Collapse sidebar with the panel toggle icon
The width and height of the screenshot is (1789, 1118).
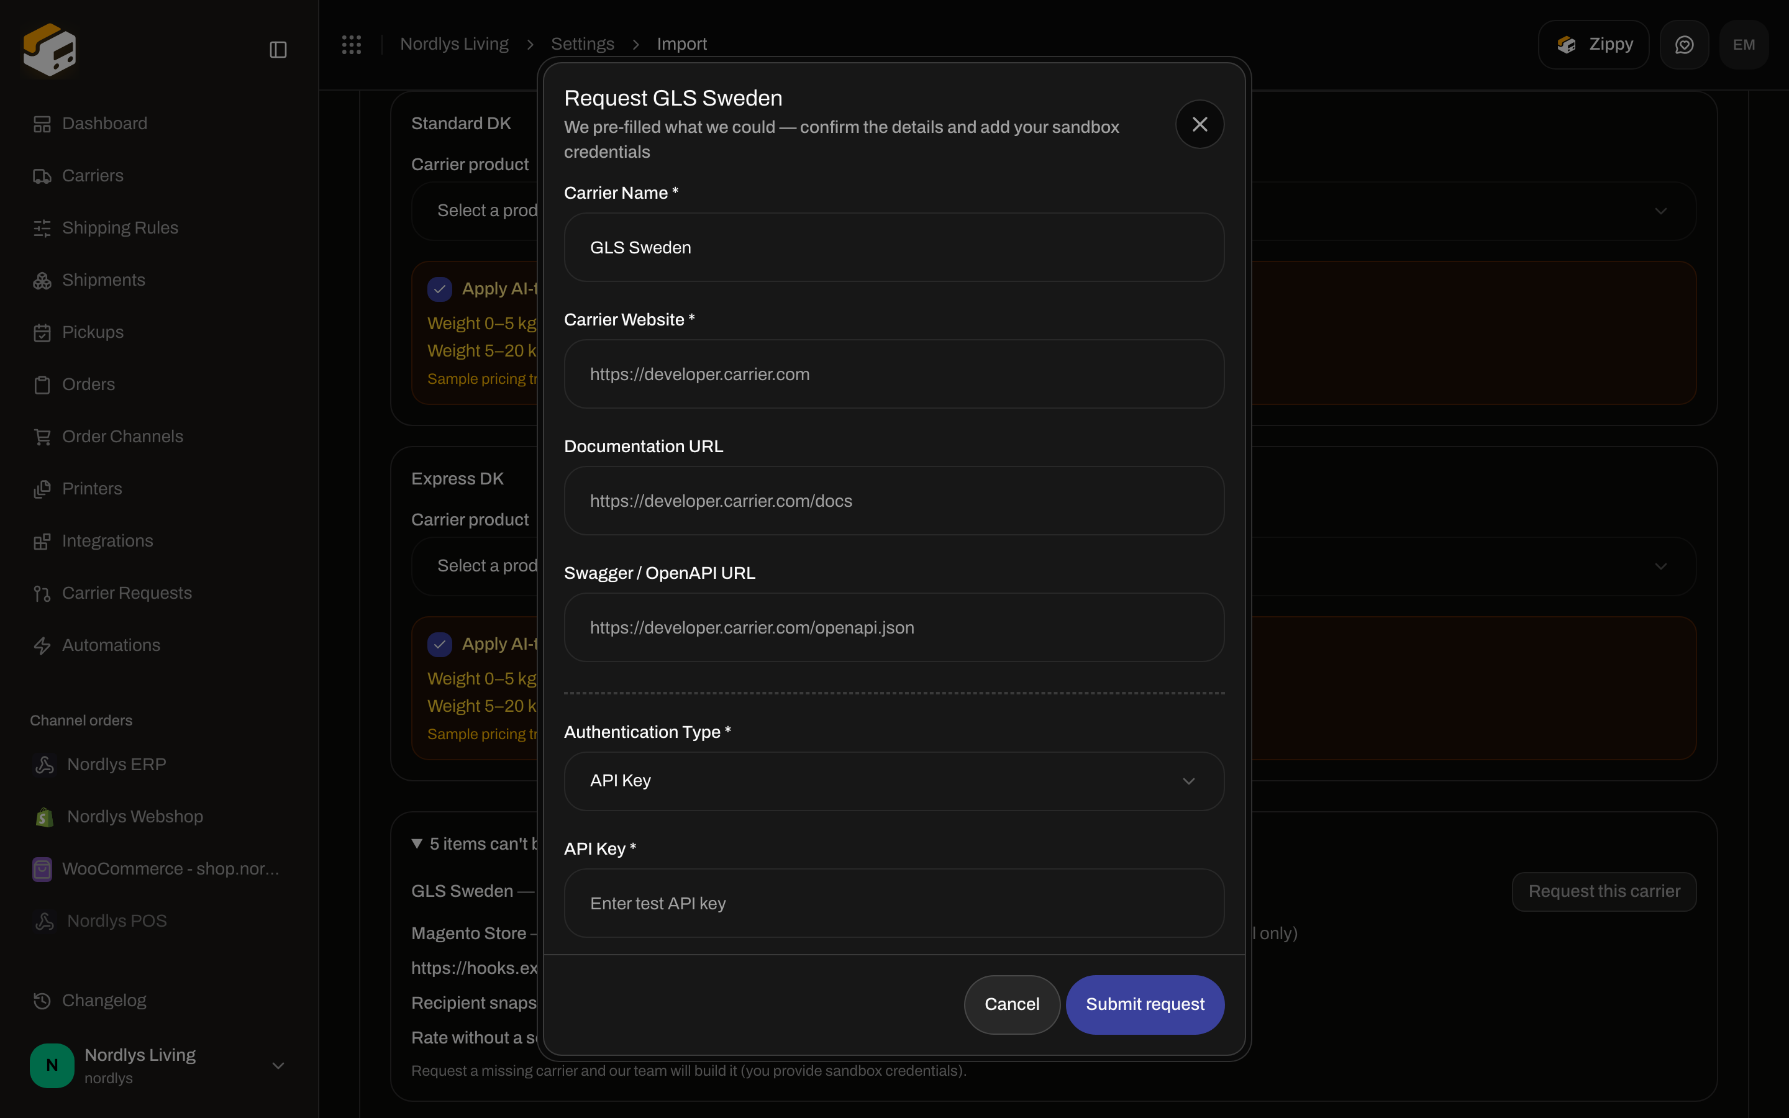(278, 50)
